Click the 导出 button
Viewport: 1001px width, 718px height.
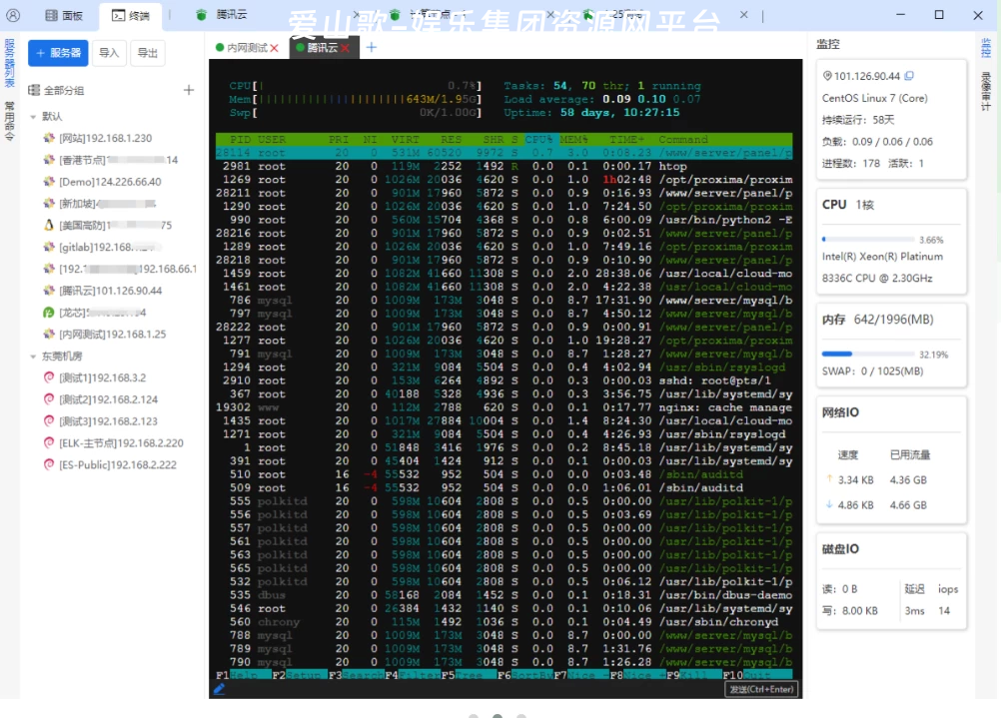pos(147,53)
